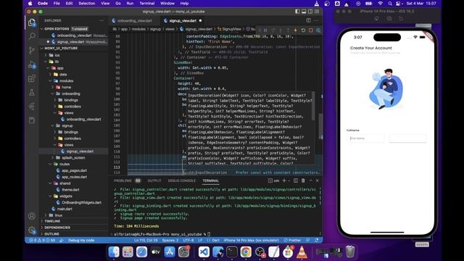Switch to the DEBUG CONSOLE panel tab
The image size is (464, 261).
click(x=182, y=181)
